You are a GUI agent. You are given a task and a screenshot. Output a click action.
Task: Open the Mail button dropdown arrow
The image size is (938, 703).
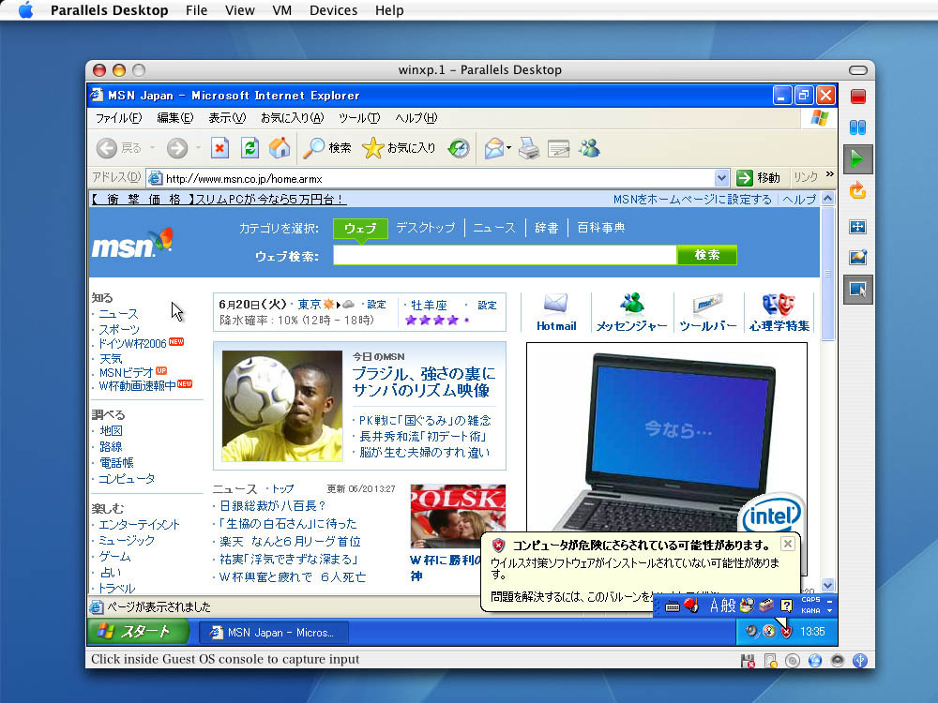coord(508,148)
